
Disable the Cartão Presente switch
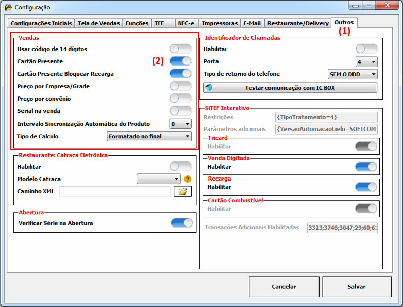tap(180, 61)
